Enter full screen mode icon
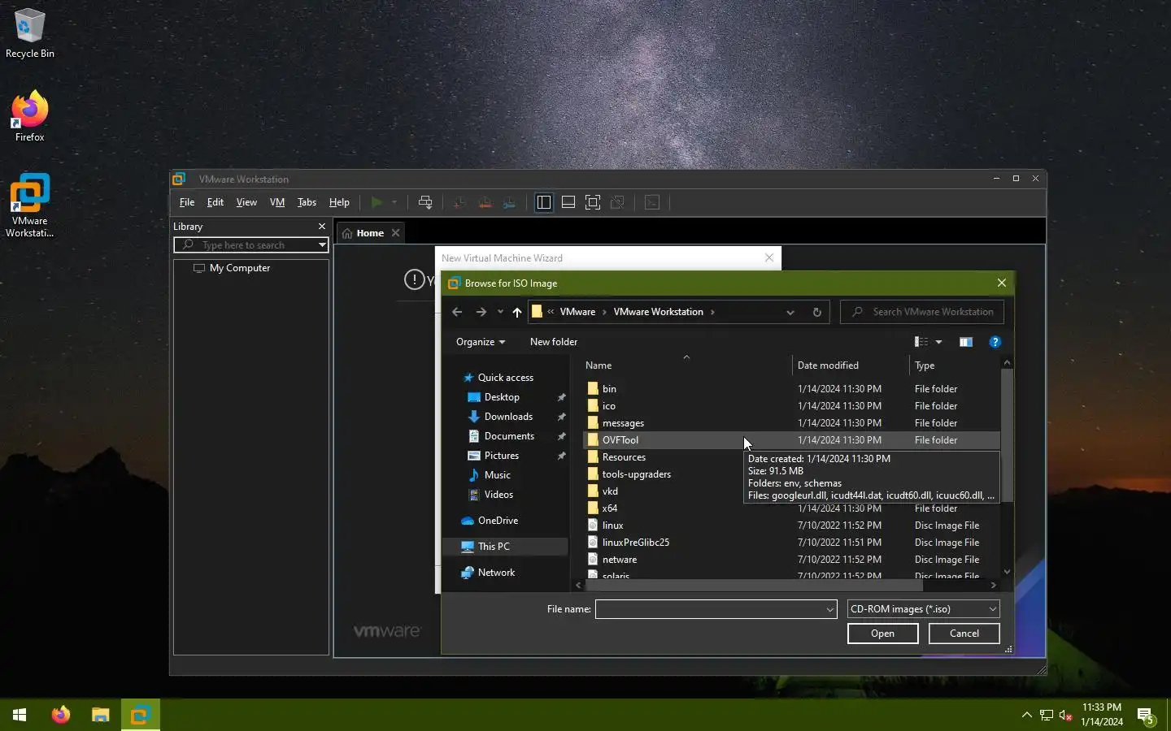The height and width of the screenshot is (731, 1171). pos(593,202)
